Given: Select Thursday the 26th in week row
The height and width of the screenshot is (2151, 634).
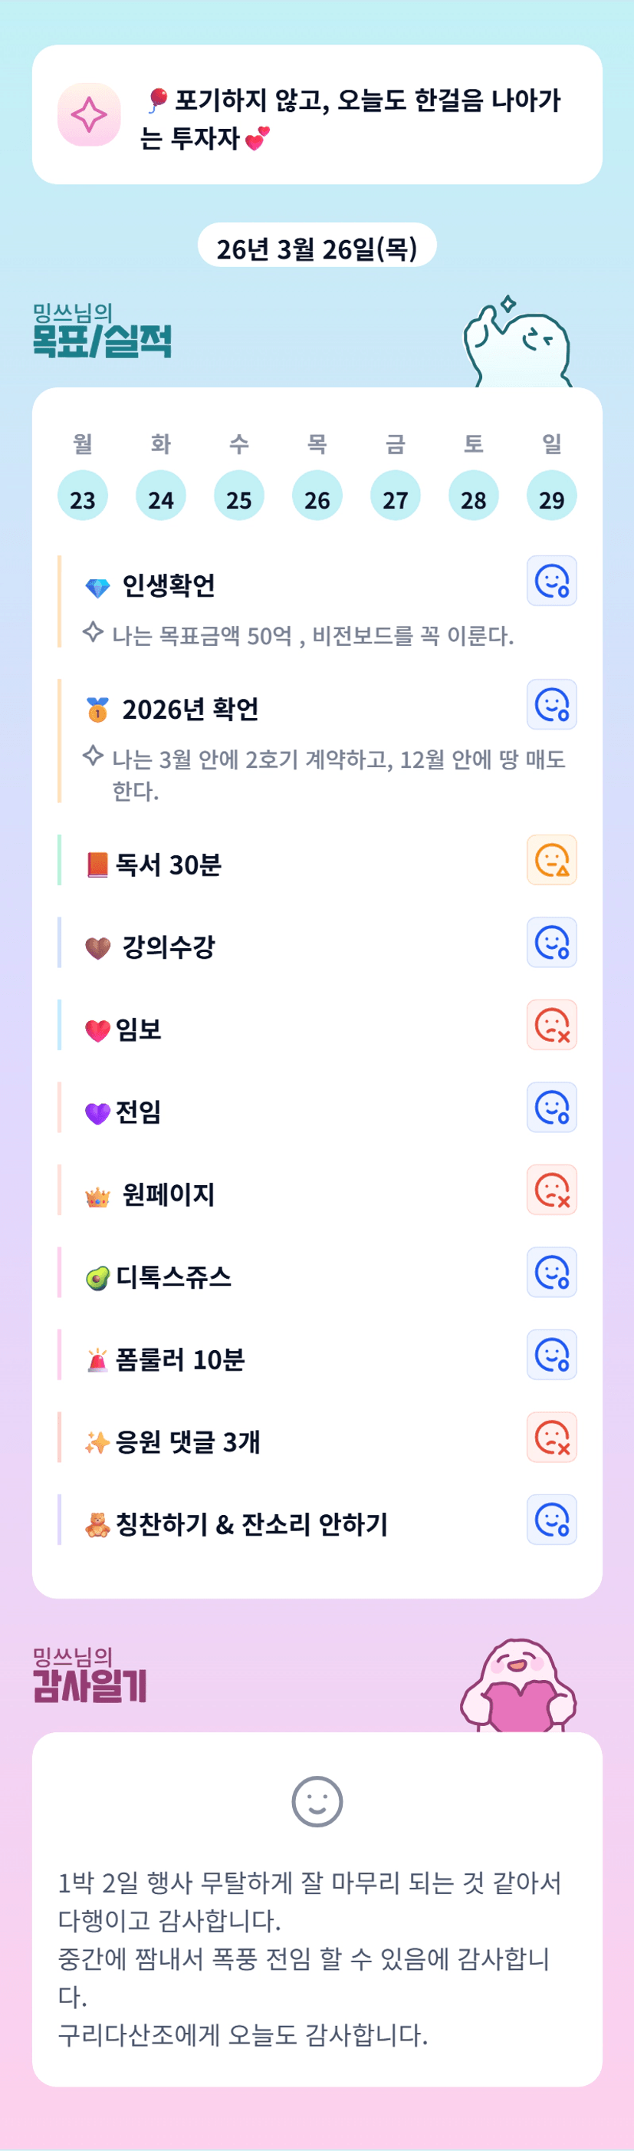Looking at the screenshot, I should 317,496.
